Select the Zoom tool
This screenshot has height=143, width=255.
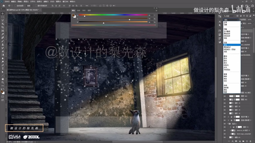click(x=3, y=82)
